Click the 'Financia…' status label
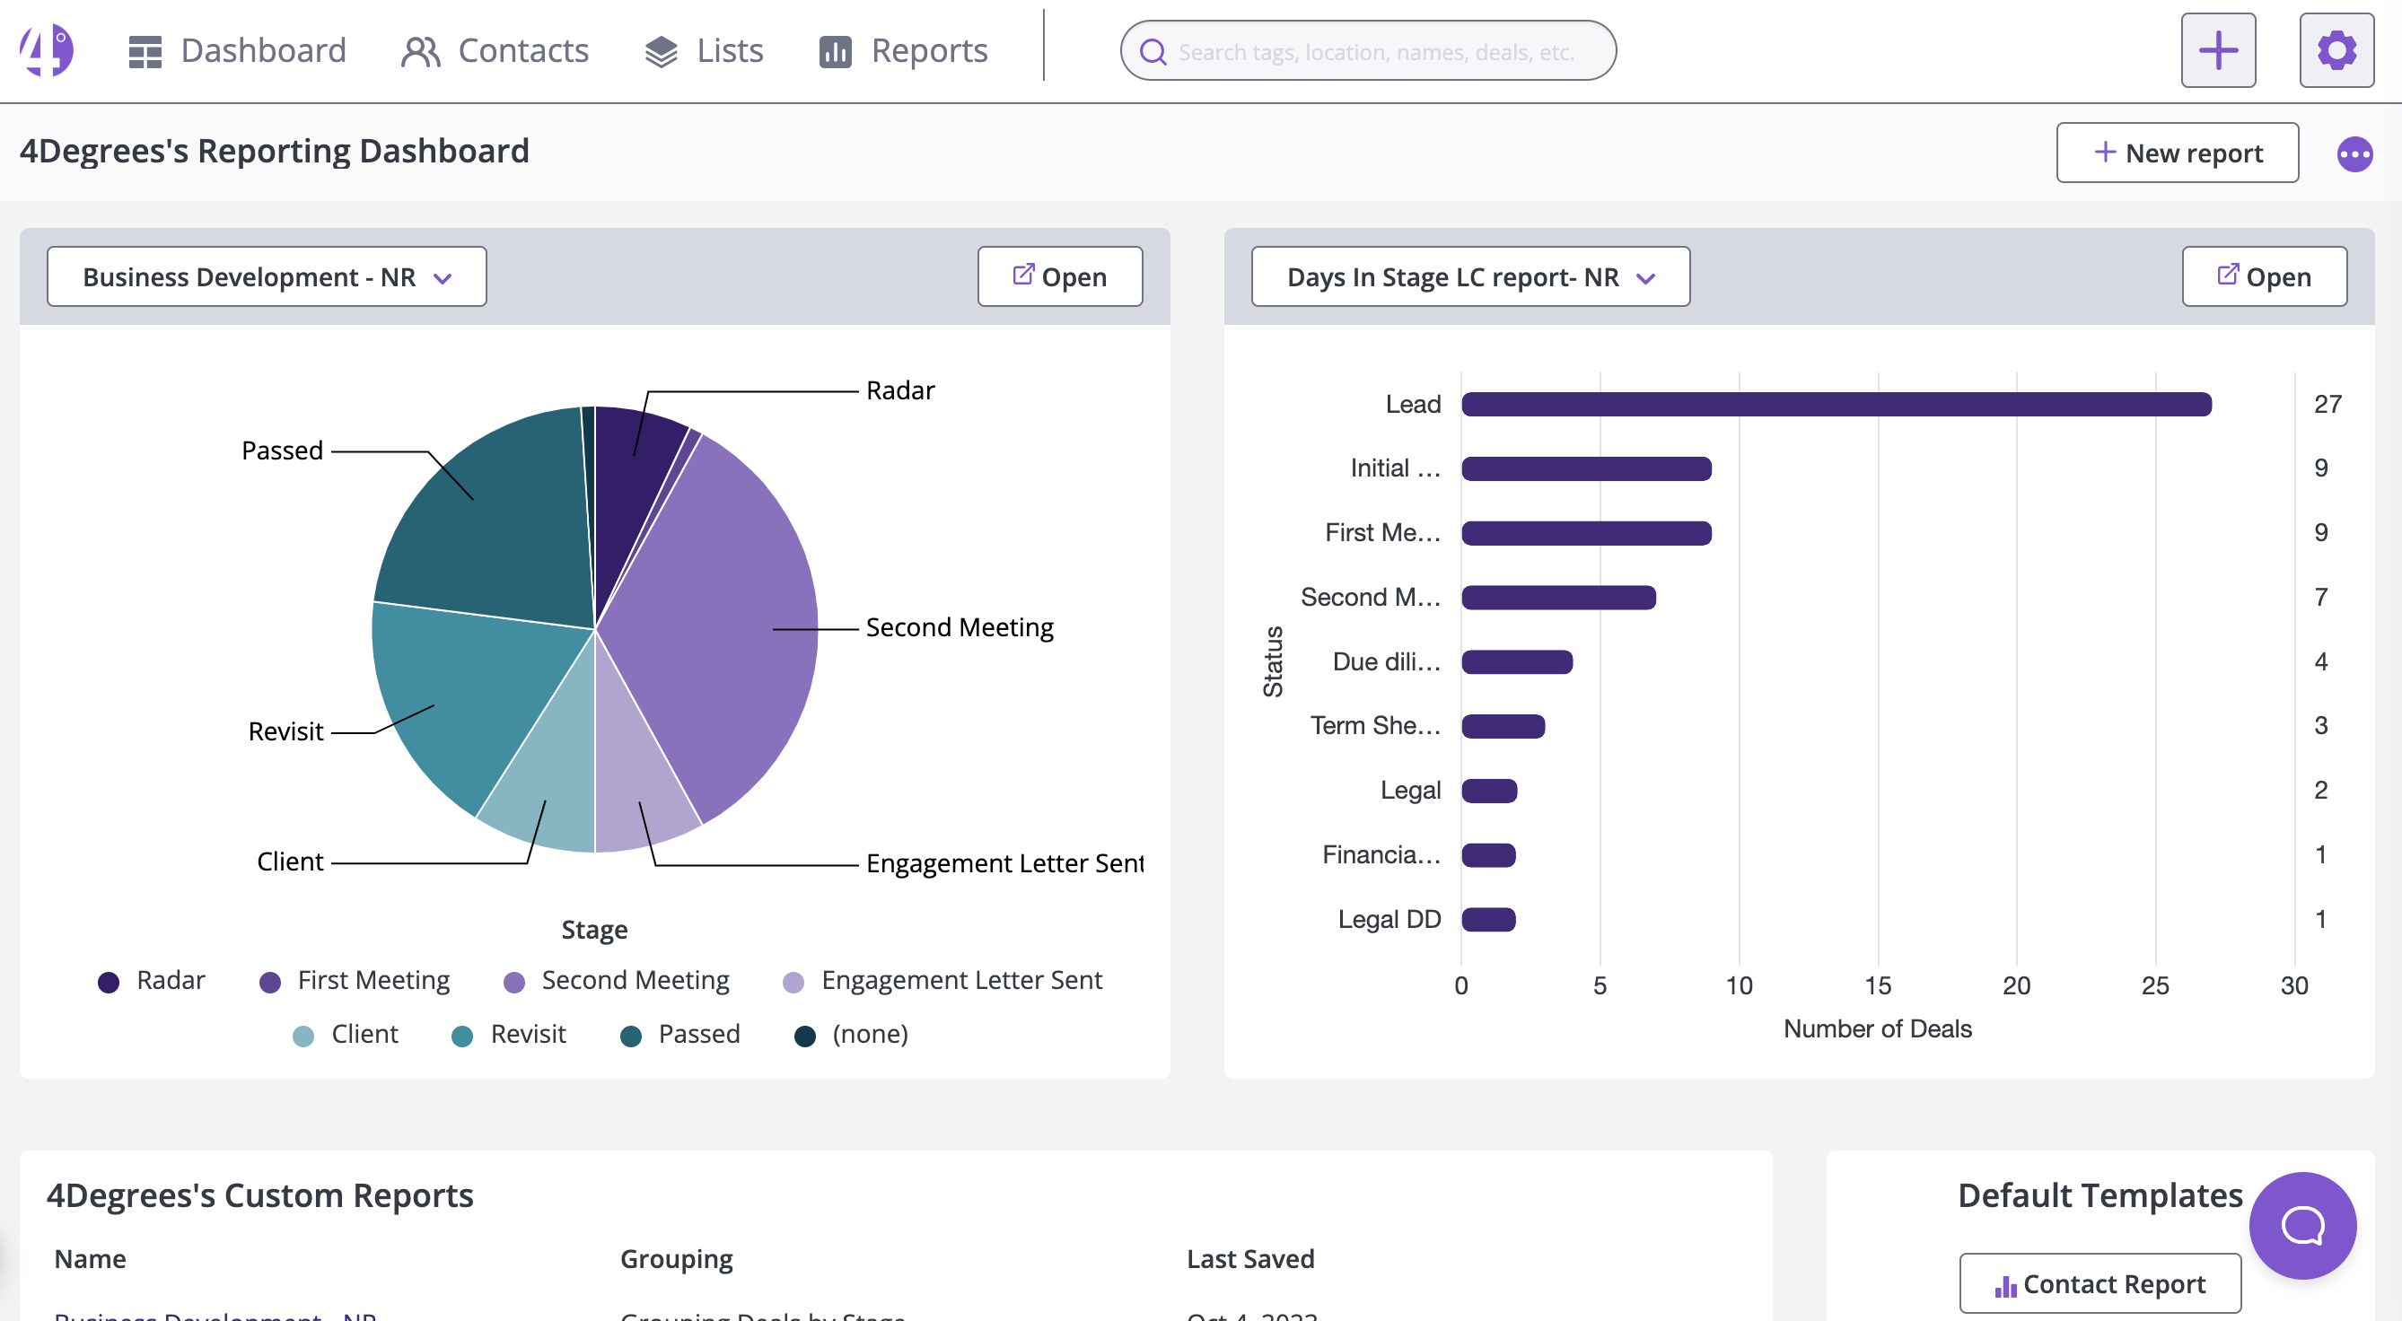This screenshot has height=1321, width=2402. [1381, 855]
